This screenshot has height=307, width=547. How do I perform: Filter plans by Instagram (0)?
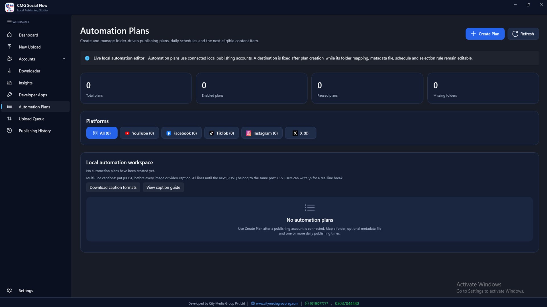262,133
